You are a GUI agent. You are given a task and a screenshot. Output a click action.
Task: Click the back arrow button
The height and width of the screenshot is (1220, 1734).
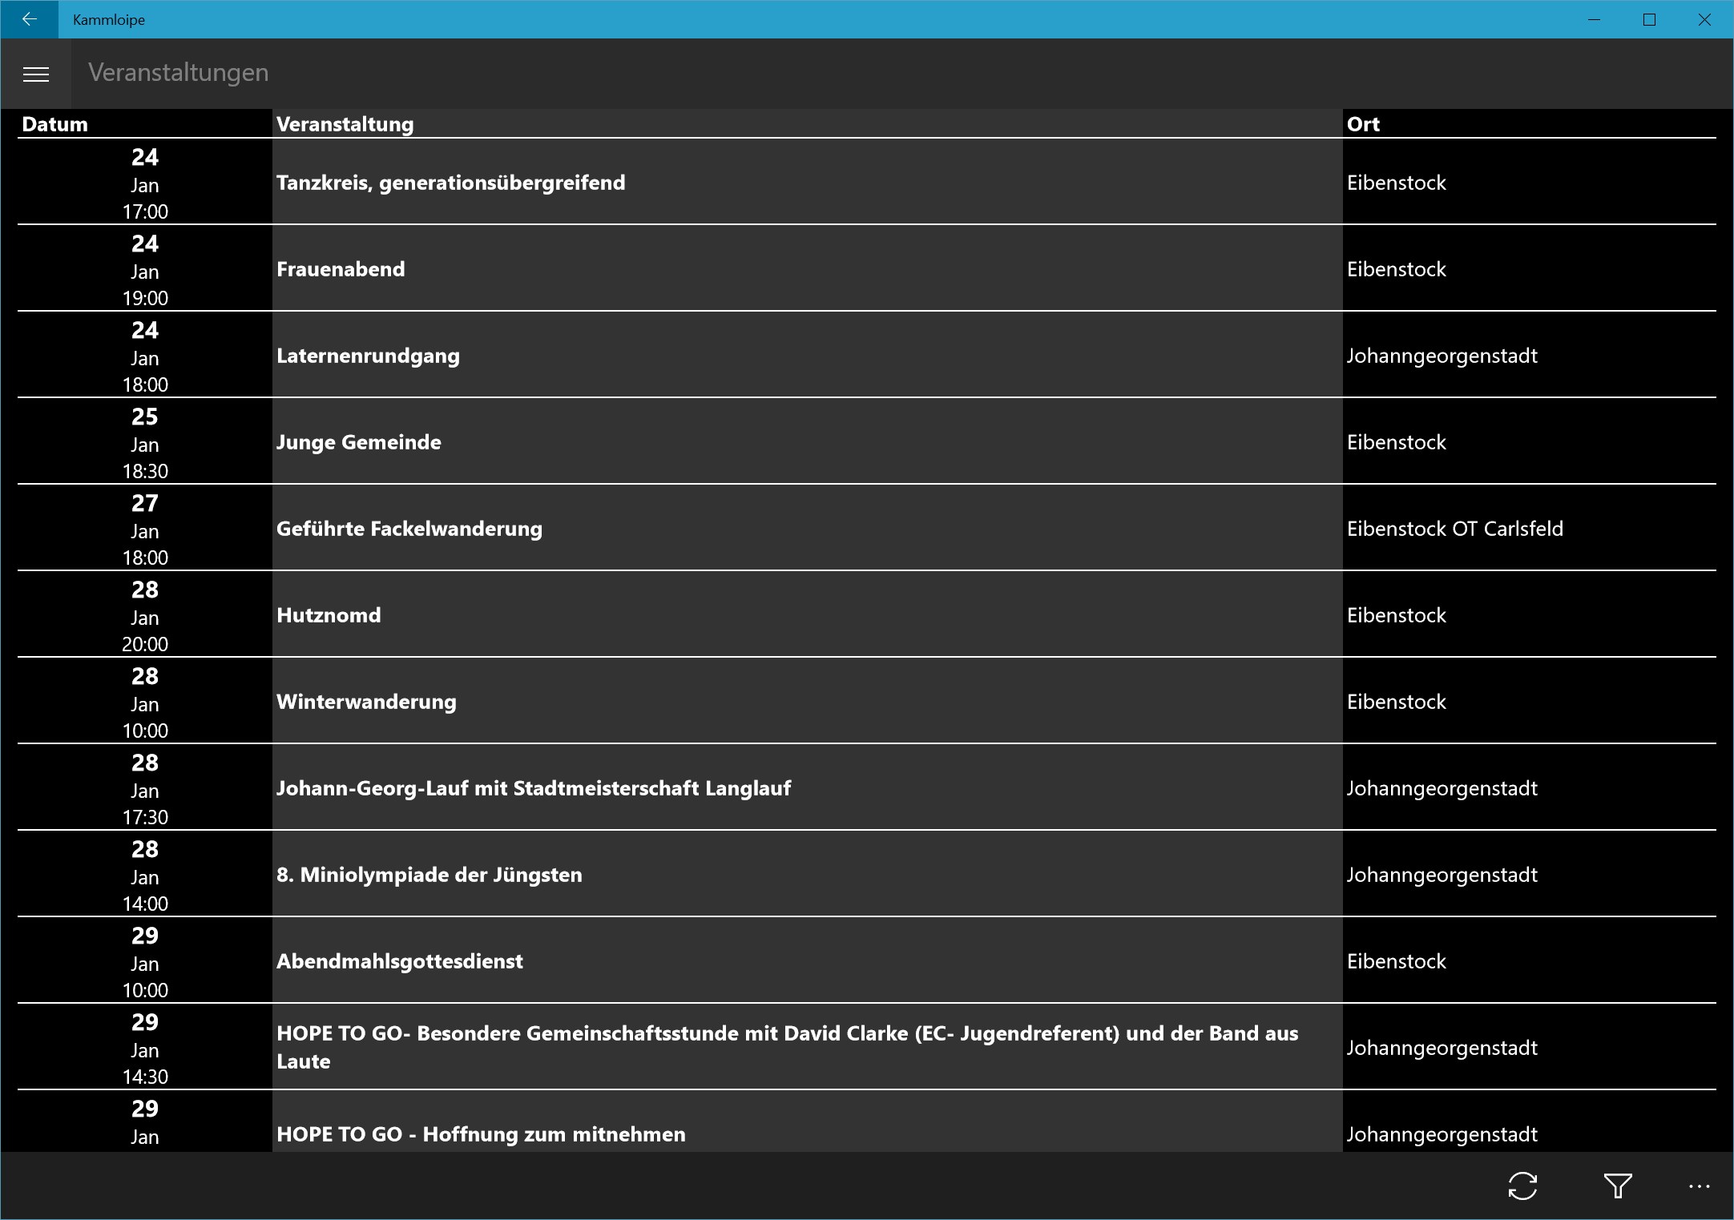[x=30, y=19]
